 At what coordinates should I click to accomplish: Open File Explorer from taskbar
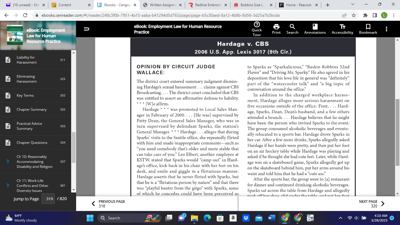(x=194, y=218)
